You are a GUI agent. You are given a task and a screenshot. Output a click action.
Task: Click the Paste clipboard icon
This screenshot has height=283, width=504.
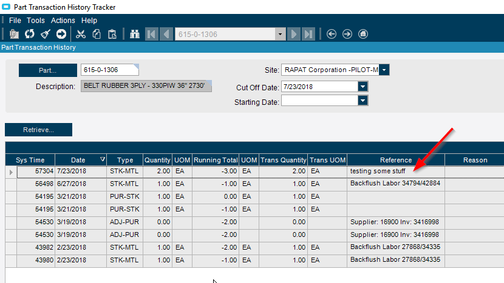(112, 34)
